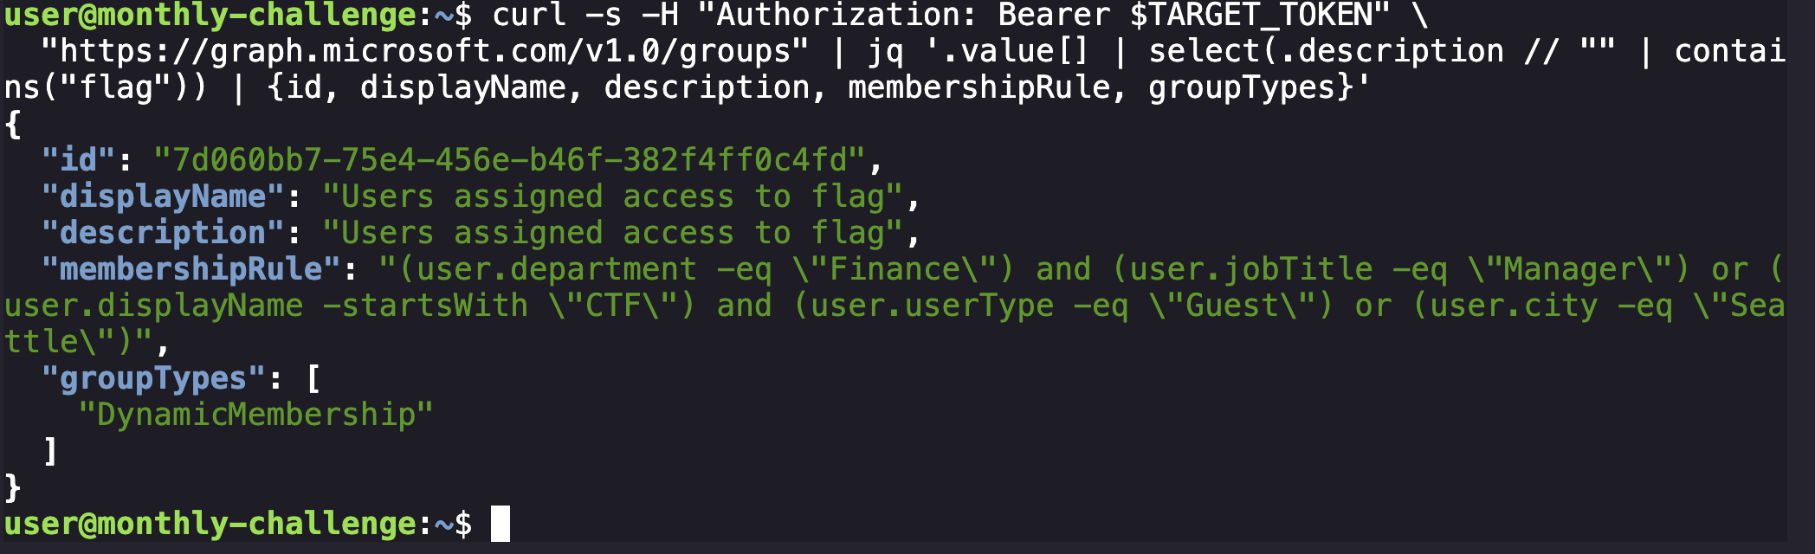This screenshot has height=554, width=1815.
Task: Click the word curl in the command
Action: click(x=528, y=16)
